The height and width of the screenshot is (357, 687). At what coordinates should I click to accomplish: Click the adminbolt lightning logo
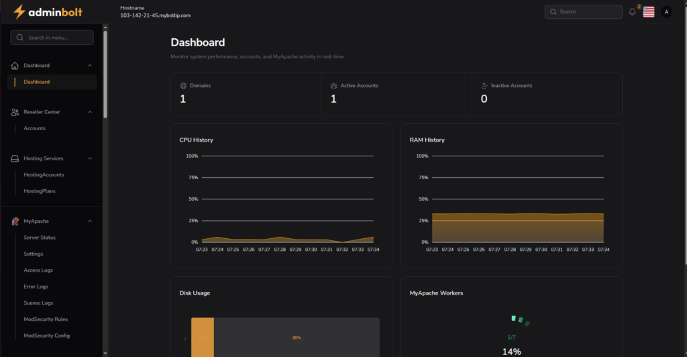[19, 11]
